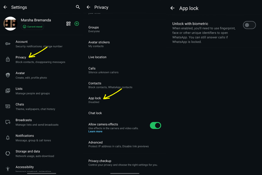This screenshot has width=262, height=175.
Task: Open Account settings
Action: tap(42, 44)
